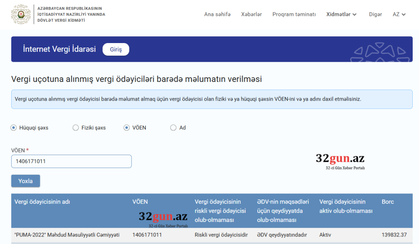Select the Hüquqi şəxs radio button
The height and width of the screenshot is (244, 419).
click(x=13, y=127)
